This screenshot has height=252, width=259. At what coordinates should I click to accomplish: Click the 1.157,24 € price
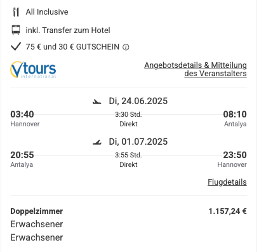(x=228, y=211)
